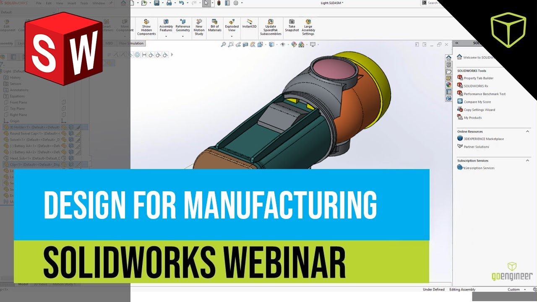Click the SOLIDWORKS Resources home tab
This screenshot has height=302, width=537.
(448, 58)
